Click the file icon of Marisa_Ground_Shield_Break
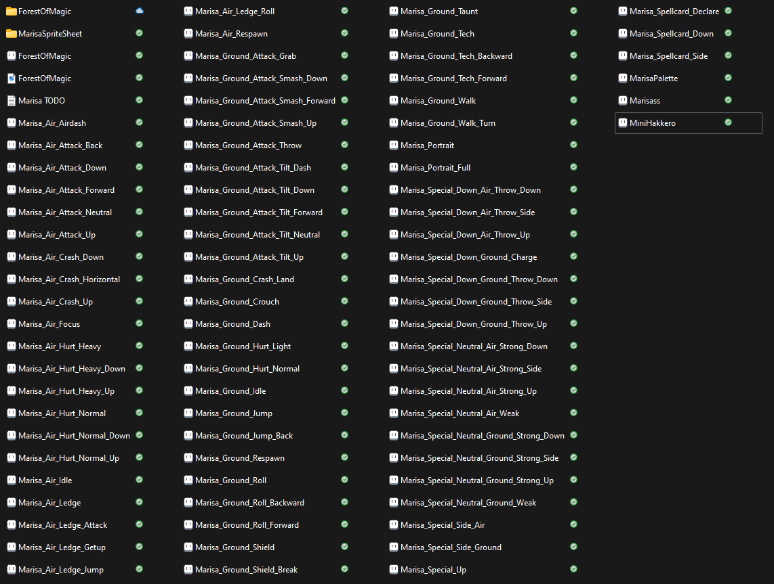 point(188,570)
